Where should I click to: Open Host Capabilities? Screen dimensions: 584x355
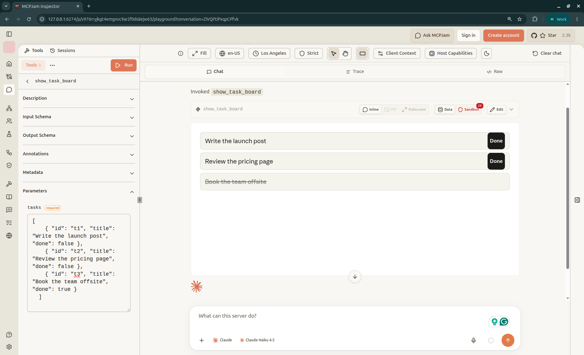point(451,53)
